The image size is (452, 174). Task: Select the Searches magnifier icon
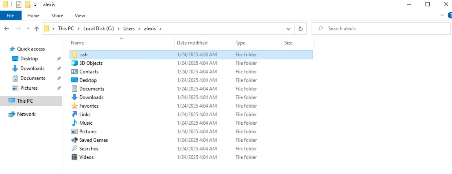75,149
